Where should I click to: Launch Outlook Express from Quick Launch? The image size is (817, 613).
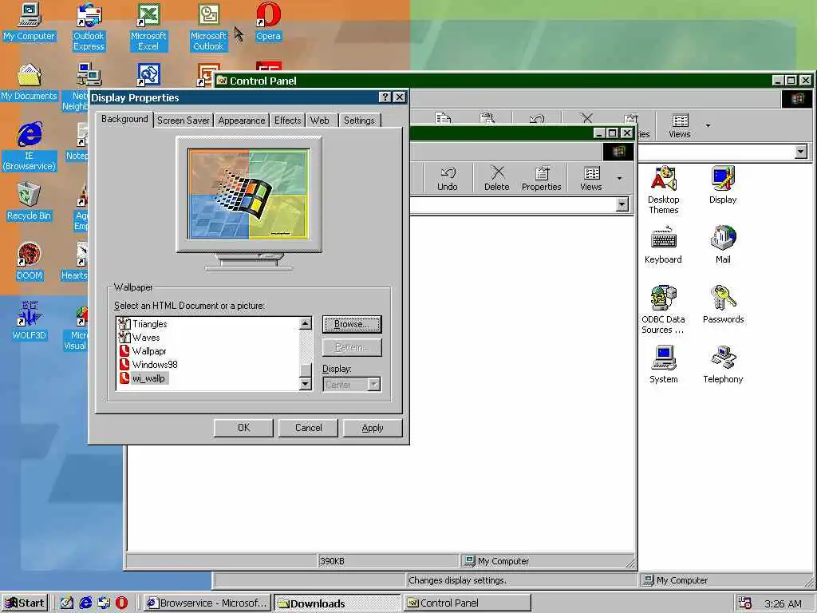[x=104, y=603]
